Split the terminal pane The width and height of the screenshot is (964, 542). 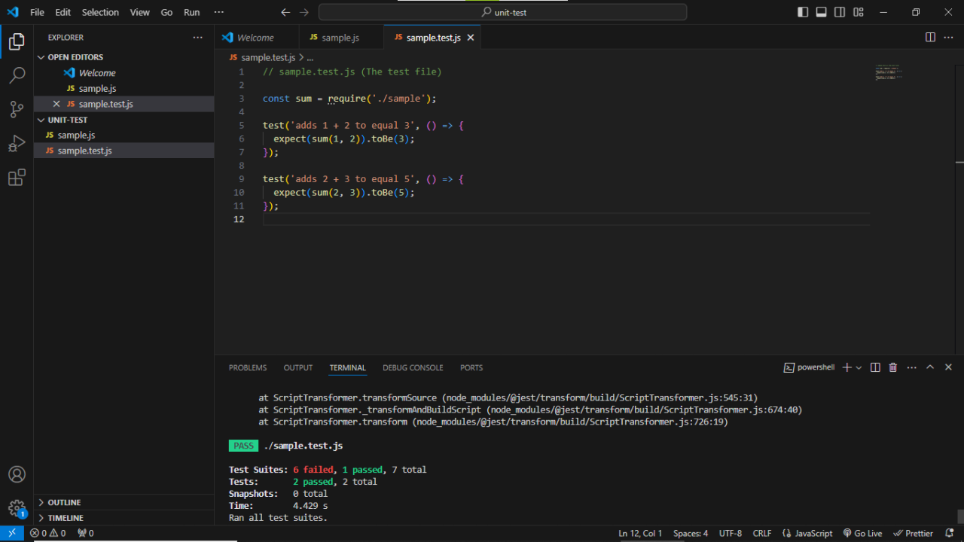click(x=875, y=367)
